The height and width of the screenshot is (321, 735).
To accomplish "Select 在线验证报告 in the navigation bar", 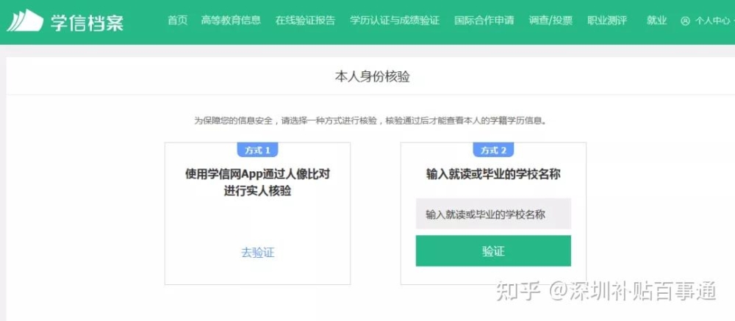I will [306, 20].
